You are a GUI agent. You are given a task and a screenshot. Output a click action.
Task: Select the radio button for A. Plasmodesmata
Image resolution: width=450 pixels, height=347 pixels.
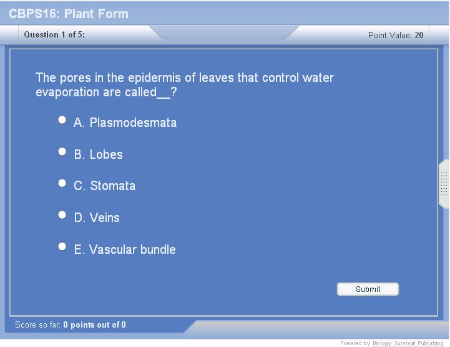click(x=62, y=119)
